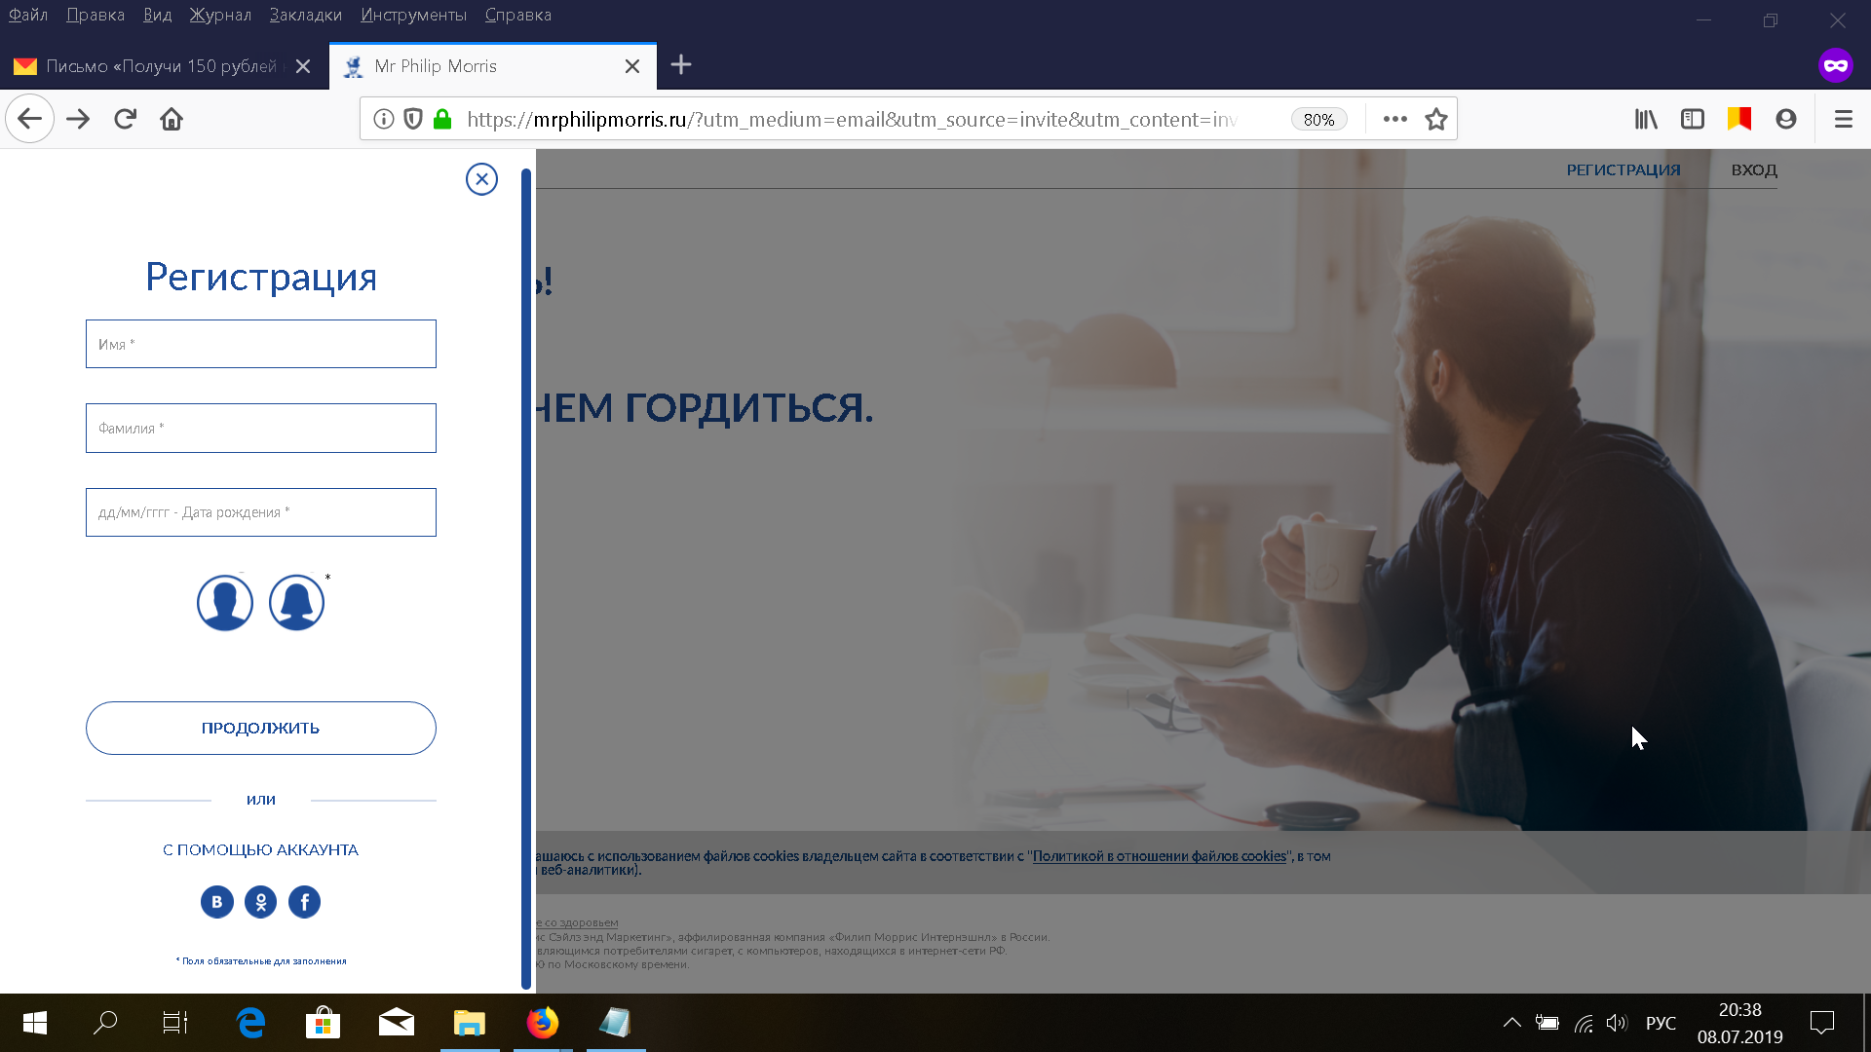
Task: Open the Журнал menu
Action: tap(220, 15)
